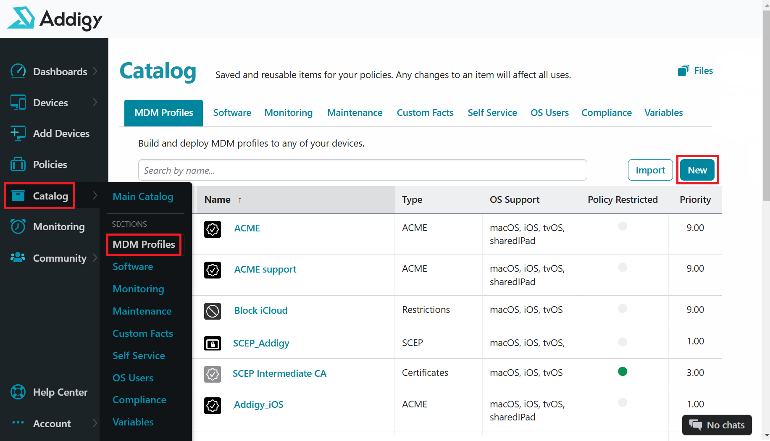Expand the Account chevron
770x441 pixels.
tap(95, 423)
